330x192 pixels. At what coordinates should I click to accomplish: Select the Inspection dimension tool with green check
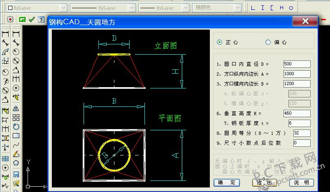click(5, 177)
